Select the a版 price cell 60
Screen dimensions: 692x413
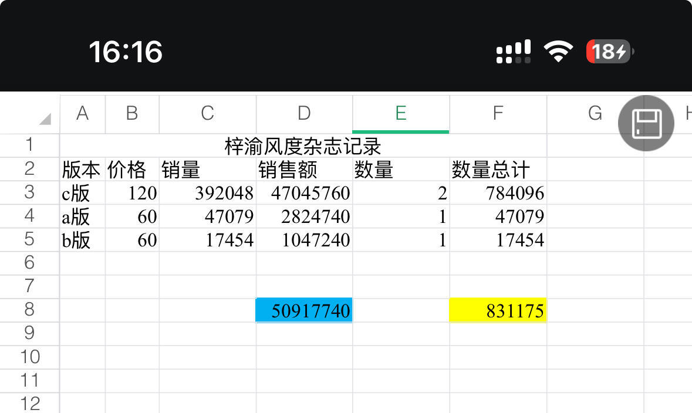pos(132,216)
